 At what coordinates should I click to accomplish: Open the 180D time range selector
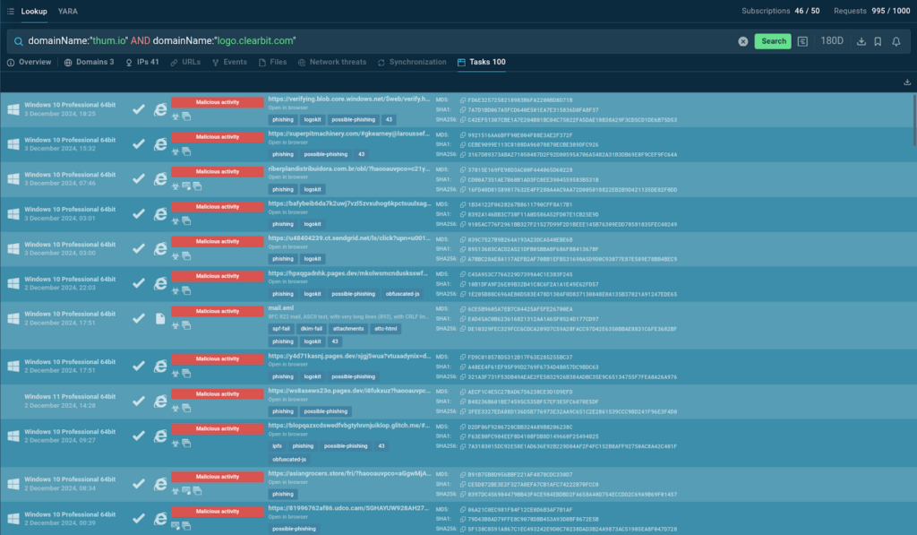(x=832, y=41)
